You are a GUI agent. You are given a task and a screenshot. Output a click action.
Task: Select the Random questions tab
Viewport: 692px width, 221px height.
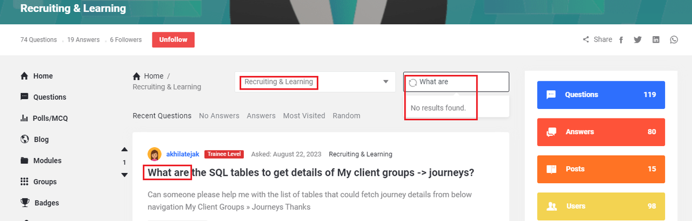[346, 116]
